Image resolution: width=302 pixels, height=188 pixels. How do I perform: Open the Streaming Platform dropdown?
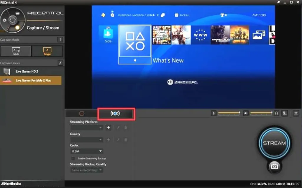point(86,128)
